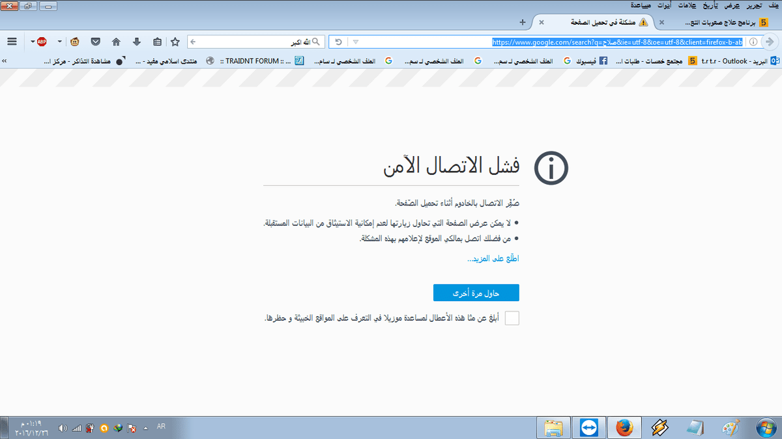This screenshot has width=782, height=439.
Task: Open the Downloads arrow icon
Action: pyautogui.click(x=137, y=42)
